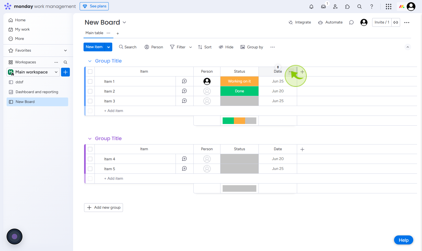Search workspaces using the sidebar magnifier
Viewport: 422px width, 251px height.
pos(65,62)
